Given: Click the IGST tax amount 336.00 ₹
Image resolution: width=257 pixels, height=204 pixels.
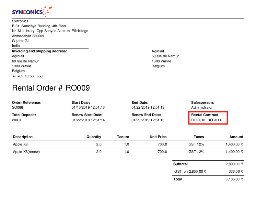Looking at the screenshot, I should 236,172.
